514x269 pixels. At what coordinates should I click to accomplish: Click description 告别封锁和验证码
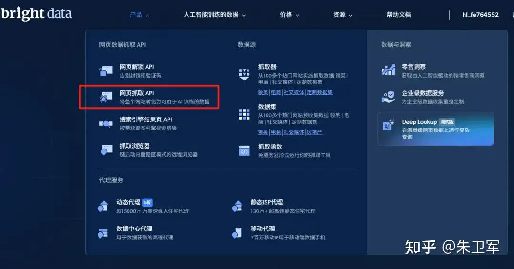tap(140, 75)
